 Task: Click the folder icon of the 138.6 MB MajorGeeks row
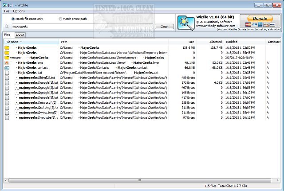[x=7, y=48]
